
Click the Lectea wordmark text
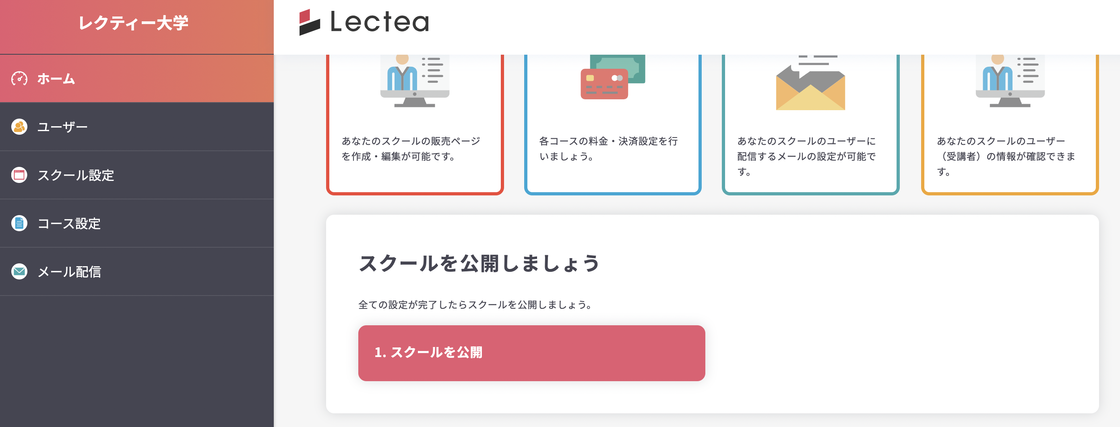(x=380, y=22)
